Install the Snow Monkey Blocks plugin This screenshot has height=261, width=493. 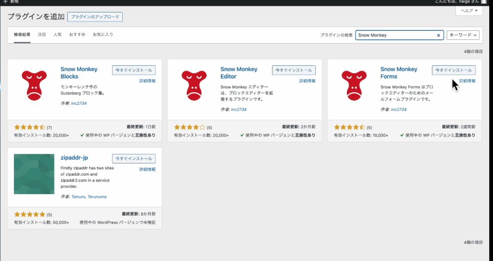click(134, 70)
